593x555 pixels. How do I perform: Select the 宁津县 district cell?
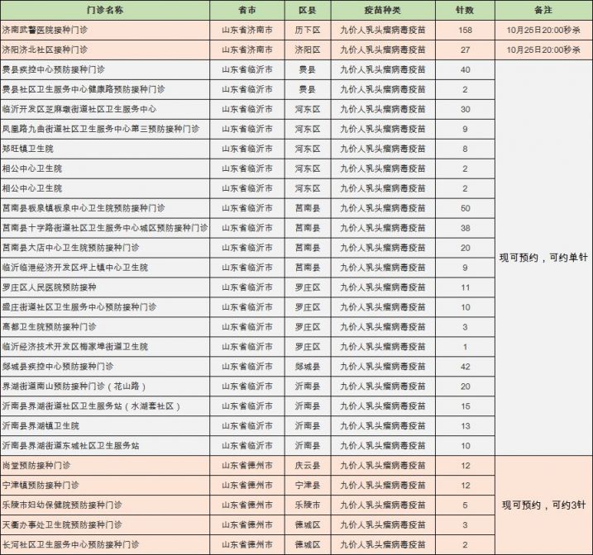(308, 486)
